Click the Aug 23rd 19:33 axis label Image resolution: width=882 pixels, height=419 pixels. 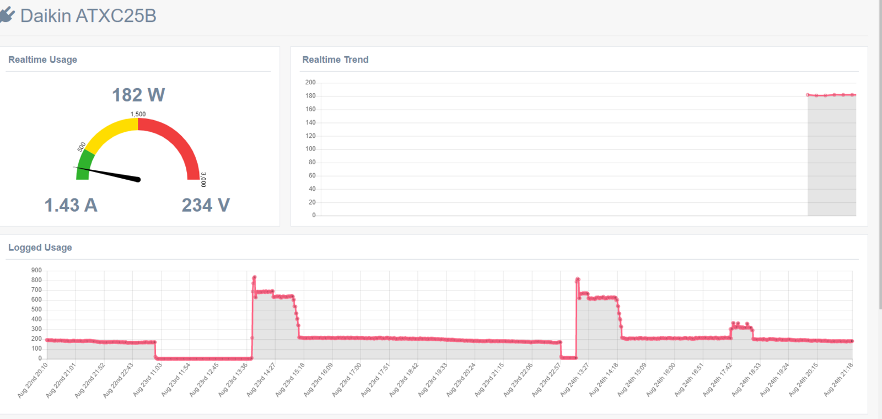433,380
